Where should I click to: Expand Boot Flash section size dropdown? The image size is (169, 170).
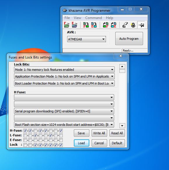(x=64, y=125)
